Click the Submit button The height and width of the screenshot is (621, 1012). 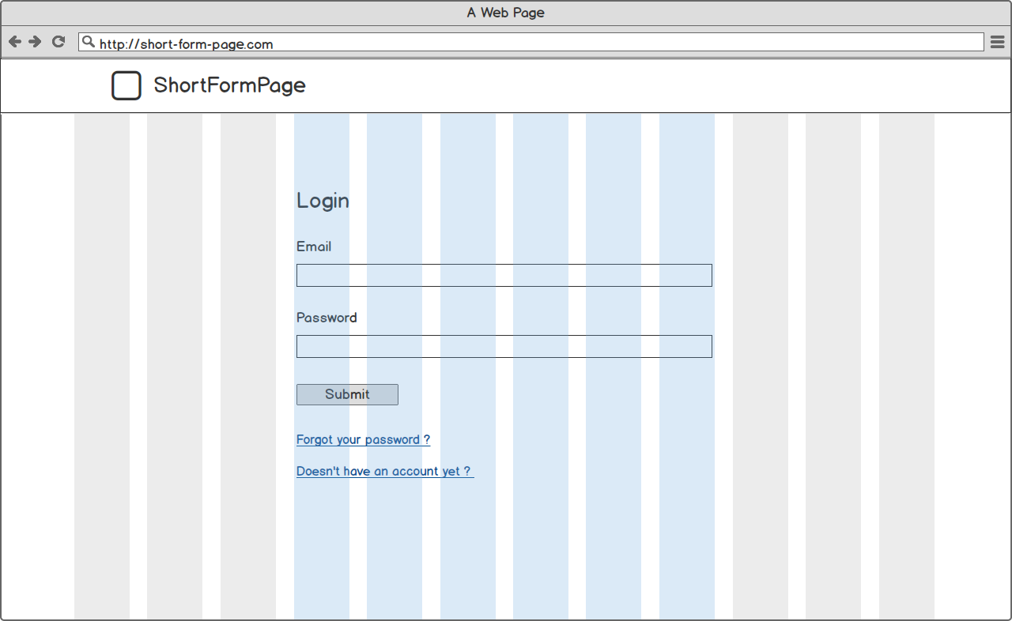pyautogui.click(x=347, y=394)
